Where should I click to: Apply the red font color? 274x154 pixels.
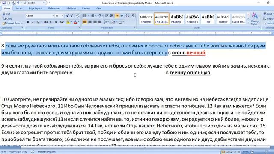(x=75, y=22)
